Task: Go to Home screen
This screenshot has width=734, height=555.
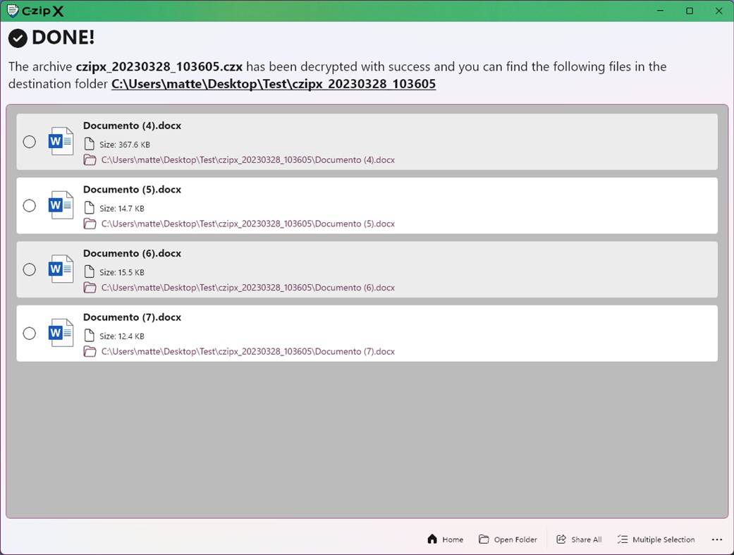Action: 446,539
